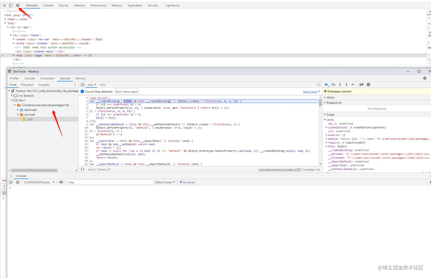Click the green Node.js dedicated DevTools icon

pyautogui.click(x=18, y=5)
